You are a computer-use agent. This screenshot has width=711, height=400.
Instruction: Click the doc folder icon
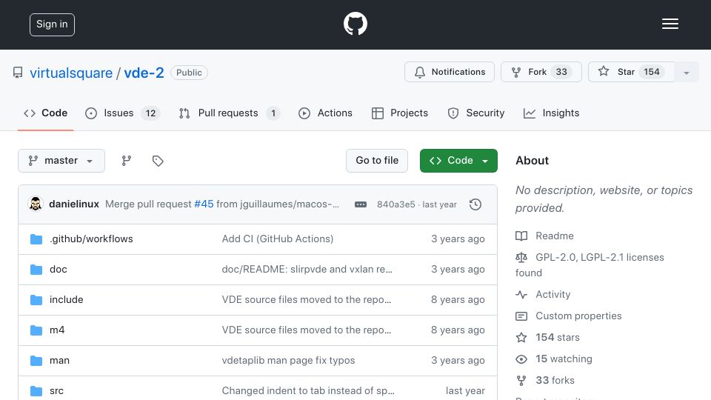(36, 270)
